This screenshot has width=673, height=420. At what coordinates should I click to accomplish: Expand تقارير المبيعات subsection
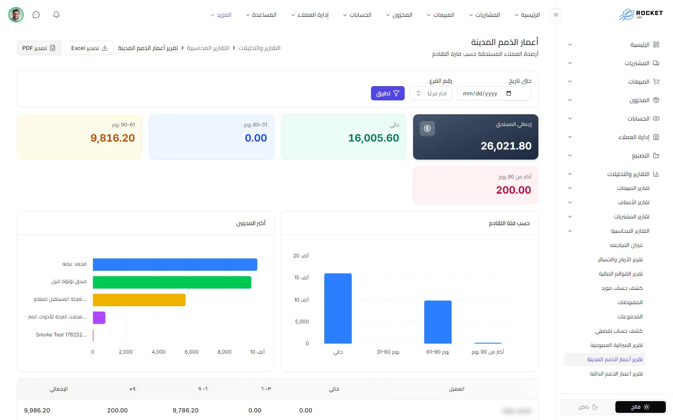click(570, 188)
